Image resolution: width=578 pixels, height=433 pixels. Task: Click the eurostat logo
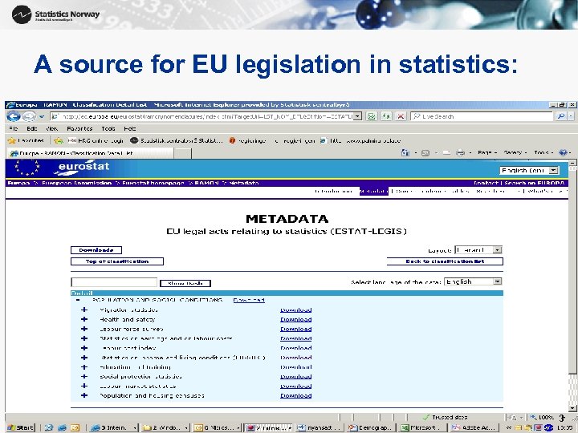82,168
